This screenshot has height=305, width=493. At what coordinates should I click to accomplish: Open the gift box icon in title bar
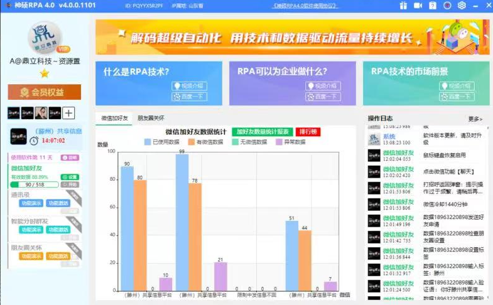tap(403, 6)
